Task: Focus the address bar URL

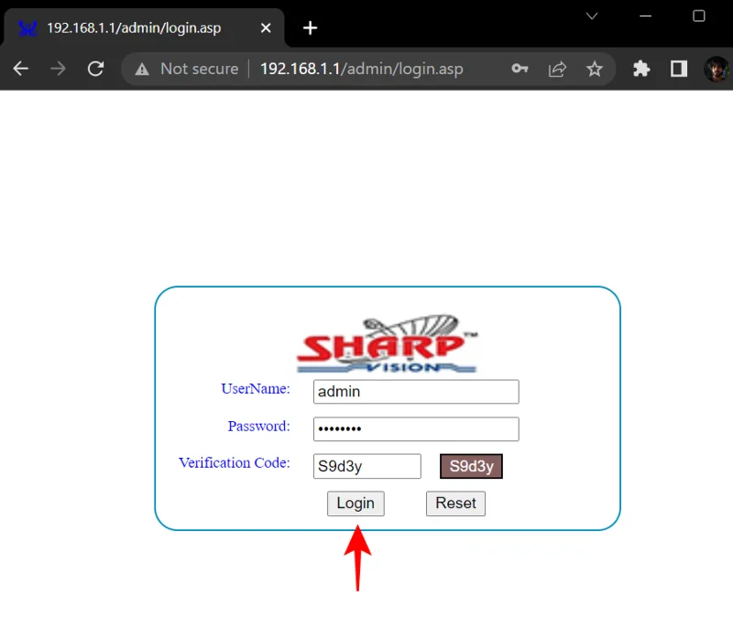Action: [x=361, y=69]
